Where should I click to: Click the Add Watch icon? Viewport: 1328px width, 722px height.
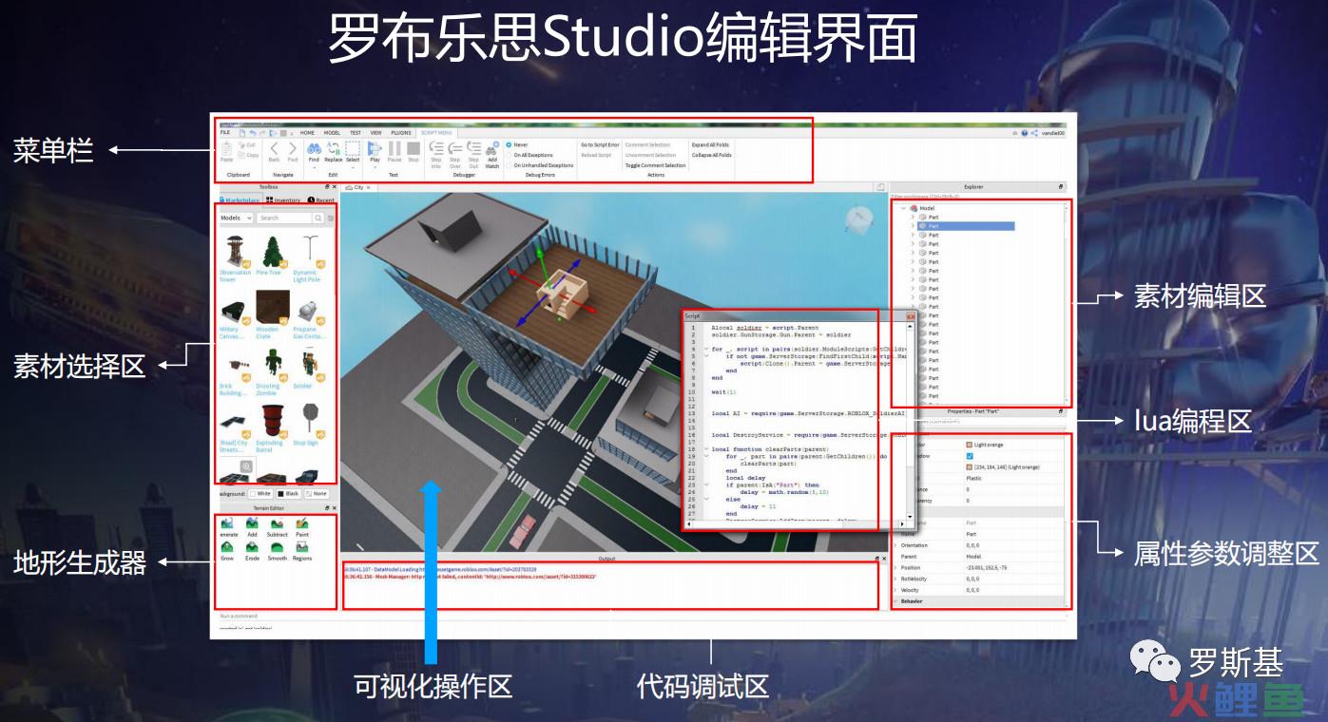pos(491,149)
